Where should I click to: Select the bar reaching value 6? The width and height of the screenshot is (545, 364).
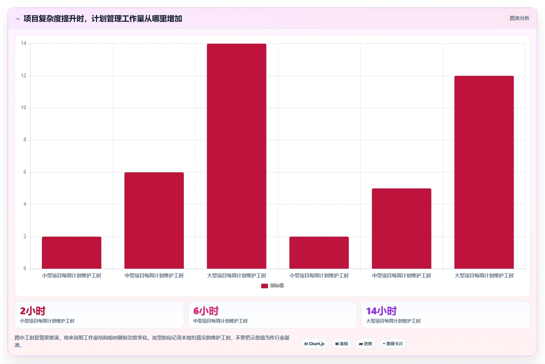[154, 220]
